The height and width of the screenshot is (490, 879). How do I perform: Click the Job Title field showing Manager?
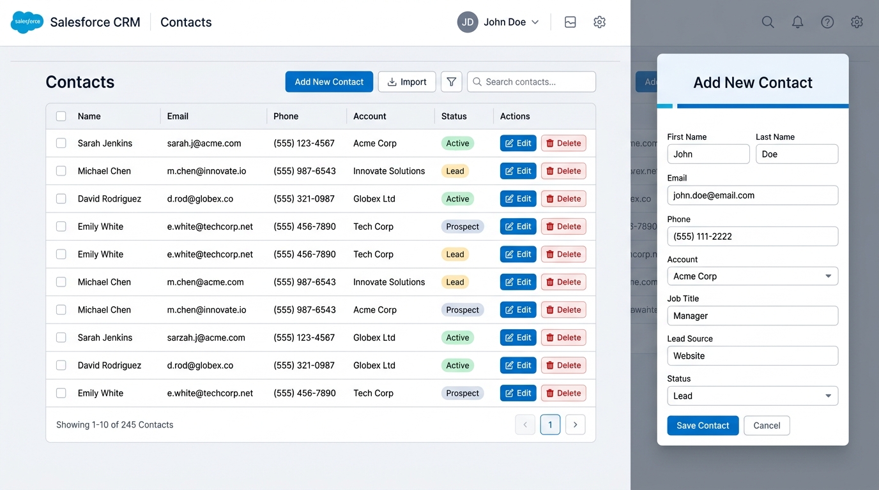tap(753, 316)
